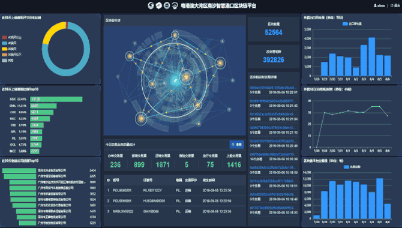Image resolution: width=402 pixels, height=228 pixels.
Task: Open the admin user profile
Action: [379, 5]
